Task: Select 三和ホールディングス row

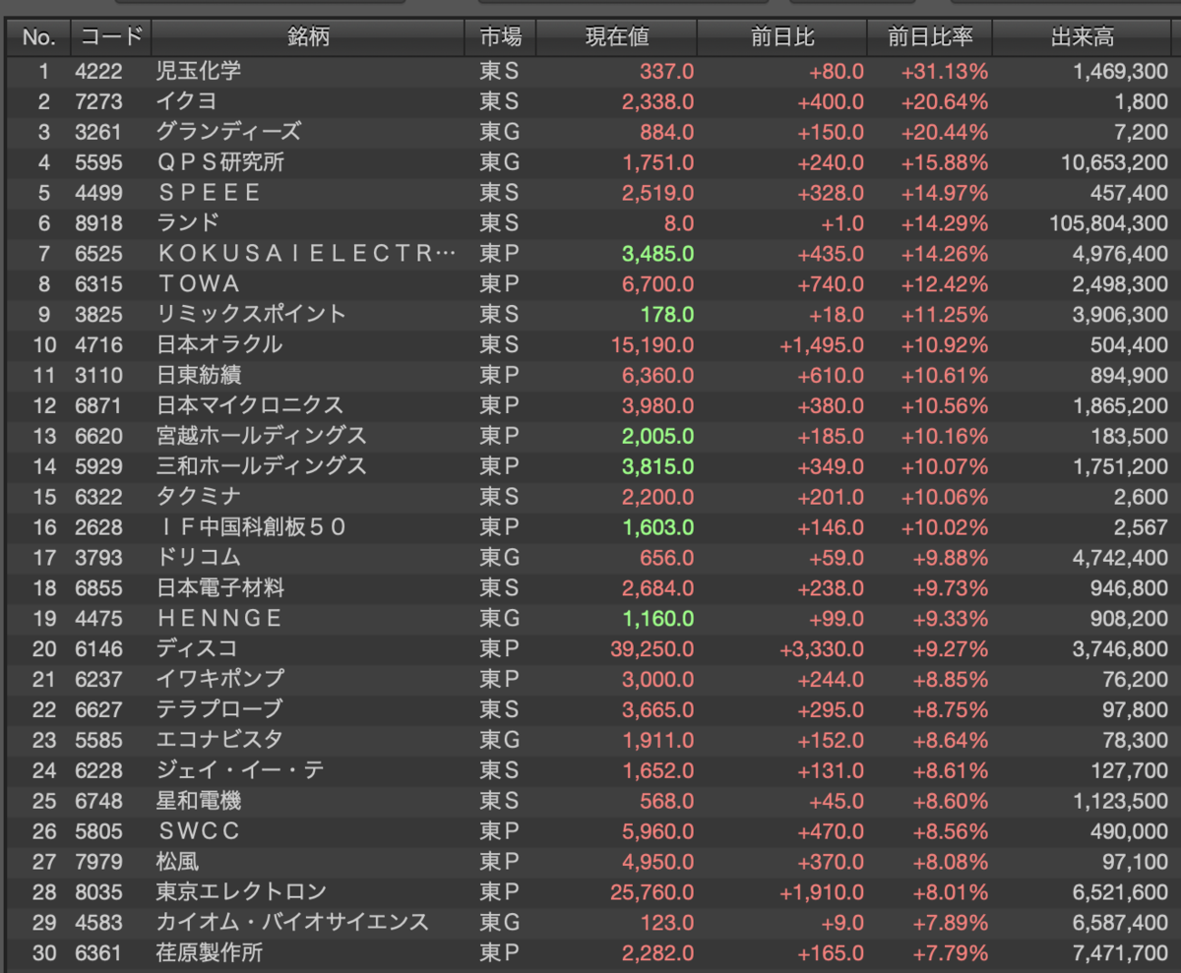Action: 590,466
